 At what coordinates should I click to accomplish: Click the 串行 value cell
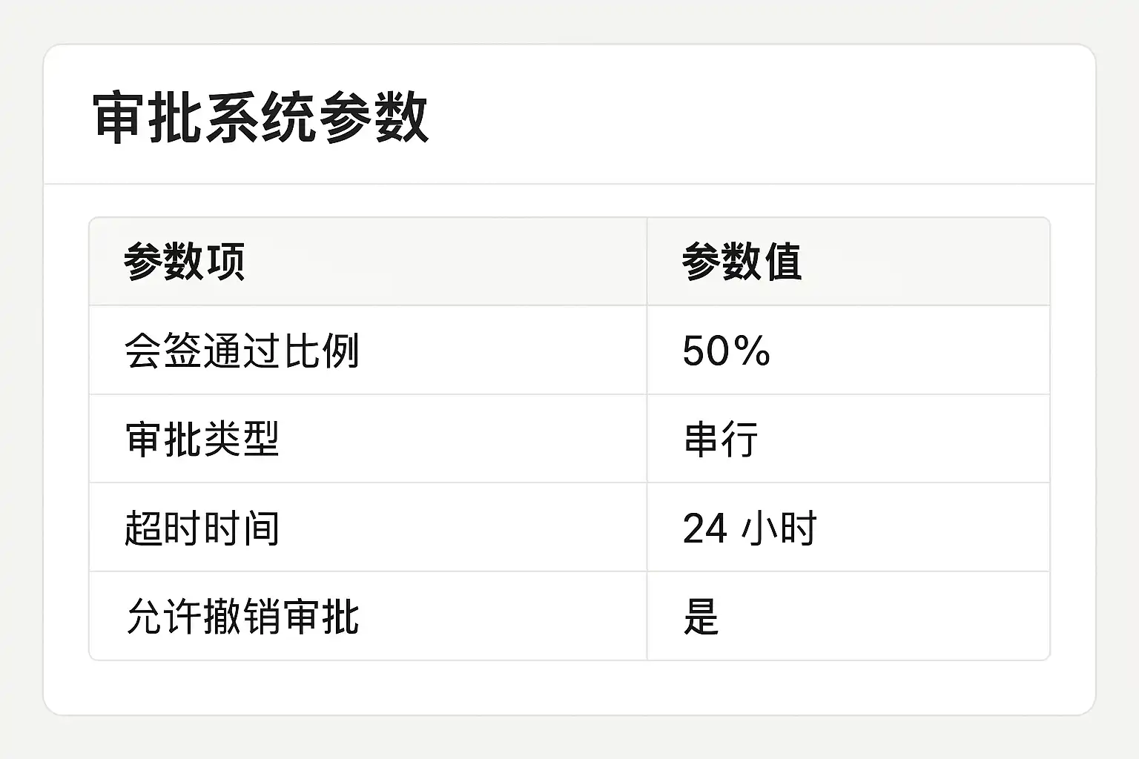(x=720, y=439)
